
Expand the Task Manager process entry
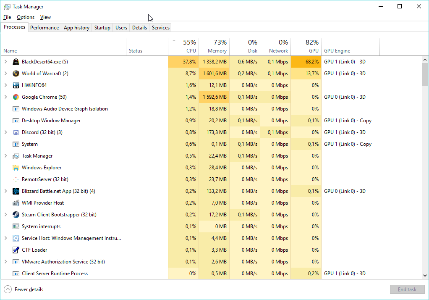(5, 156)
